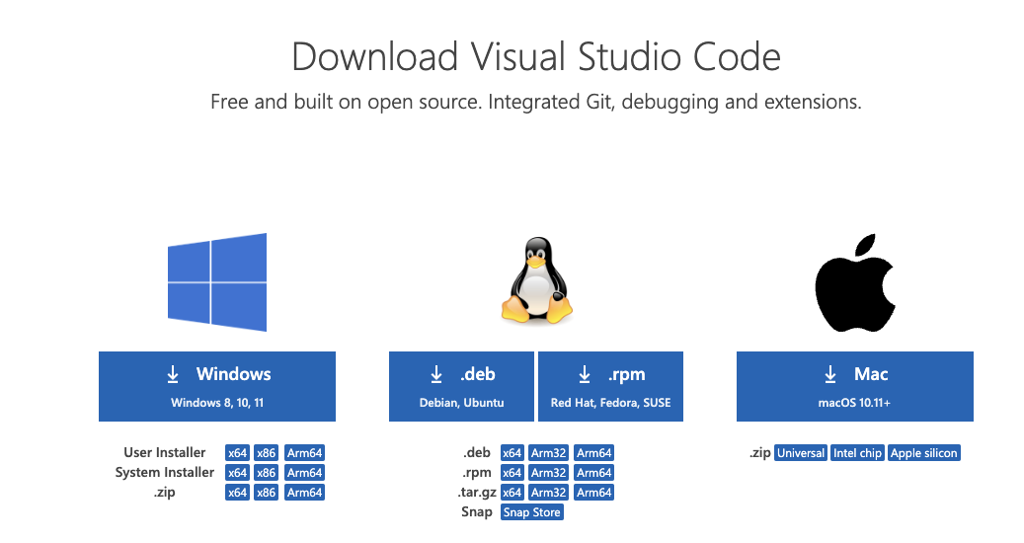Select x64 for Windows System Installer
This screenshot has height=543, width=1024.
coord(237,473)
